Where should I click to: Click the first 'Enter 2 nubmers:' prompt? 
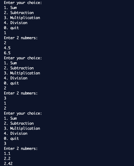pyautogui.click(x=21, y=38)
